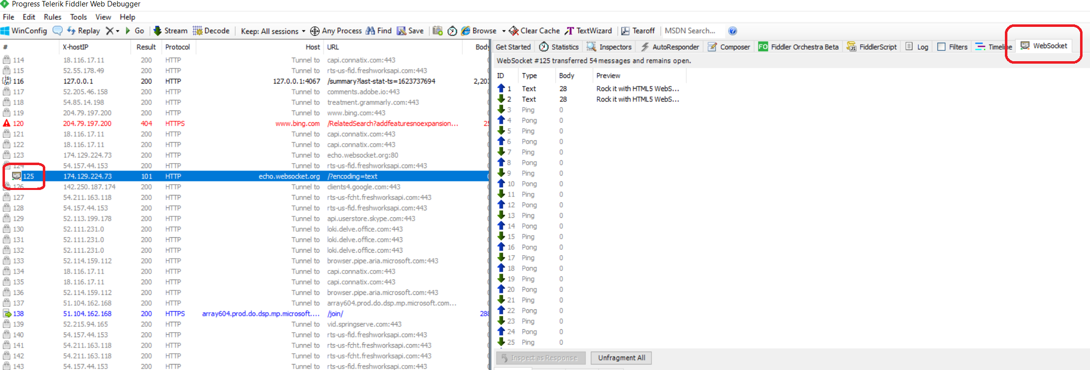Image resolution: width=1090 pixels, height=370 pixels.
Task: Expand the Browse dropdown arrow
Action: point(504,31)
